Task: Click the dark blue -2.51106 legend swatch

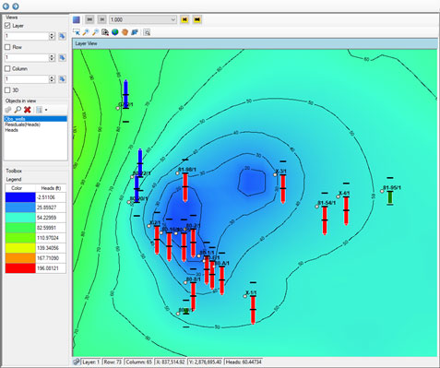Action: (x=20, y=197)
